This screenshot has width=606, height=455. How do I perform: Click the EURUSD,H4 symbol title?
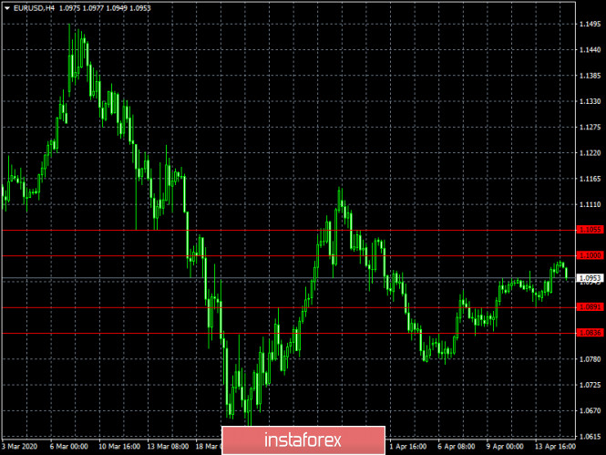tap(34, 8)
